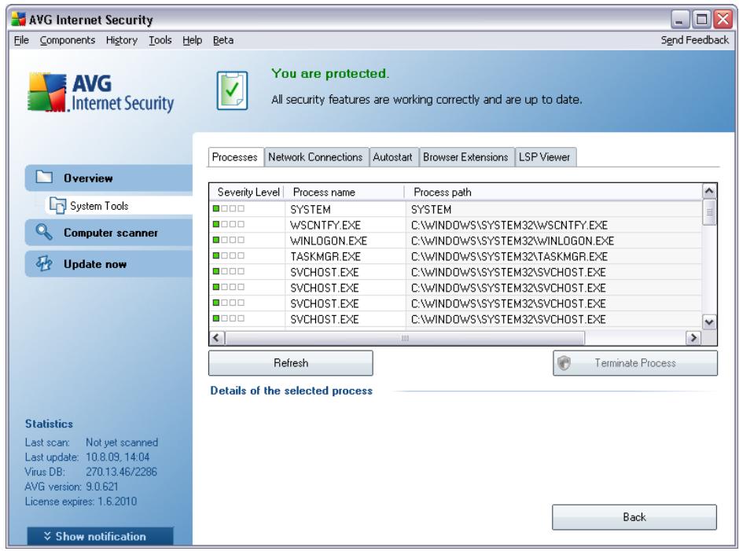Click the process list scroll up arrow
This screenshot has height=551, width=739.
pyautogui.click(x=709, y=191)
